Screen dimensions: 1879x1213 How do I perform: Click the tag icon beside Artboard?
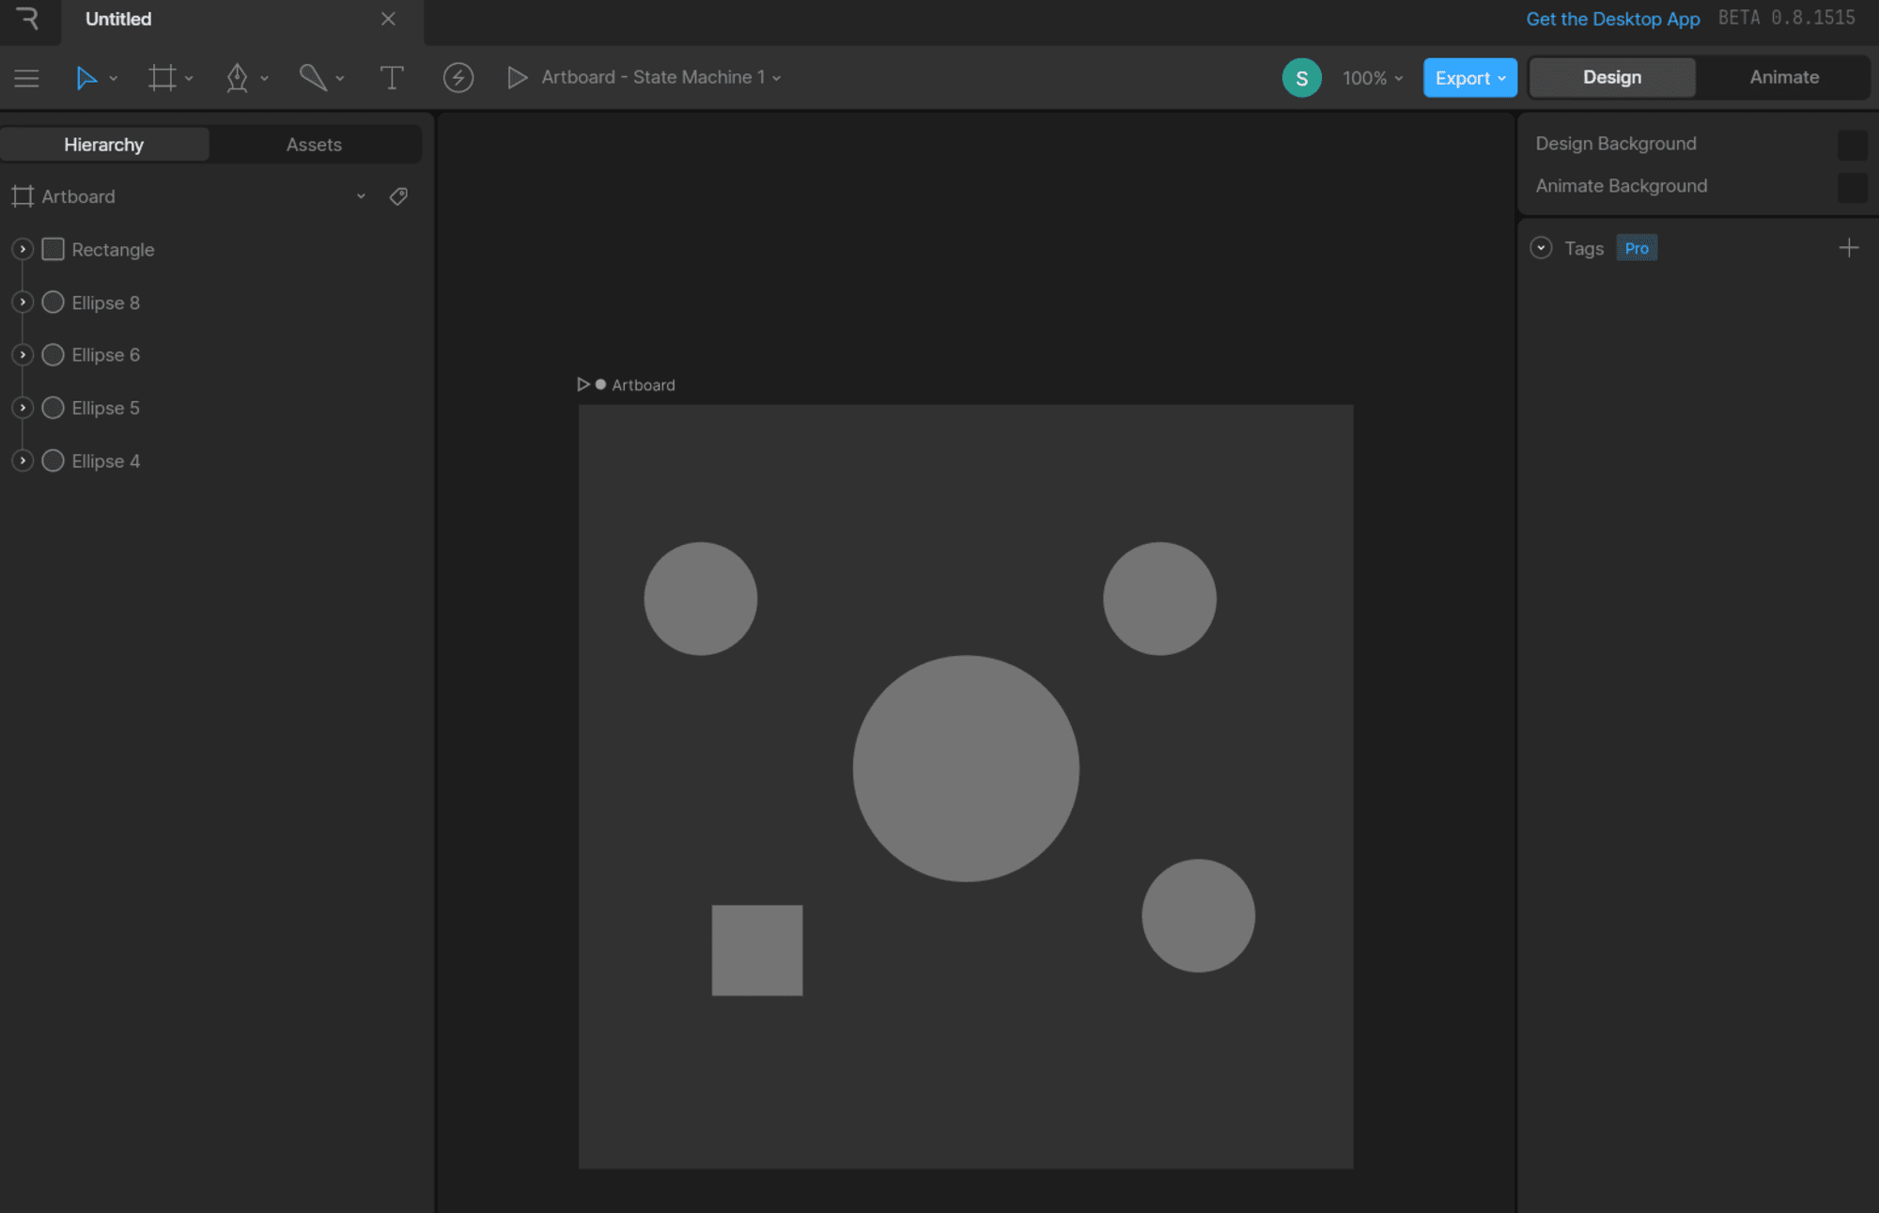click(398, 196)
